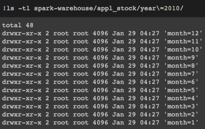Click the 'month=9' directory name
The image size is (205, 129).
(x=181, y=58)
